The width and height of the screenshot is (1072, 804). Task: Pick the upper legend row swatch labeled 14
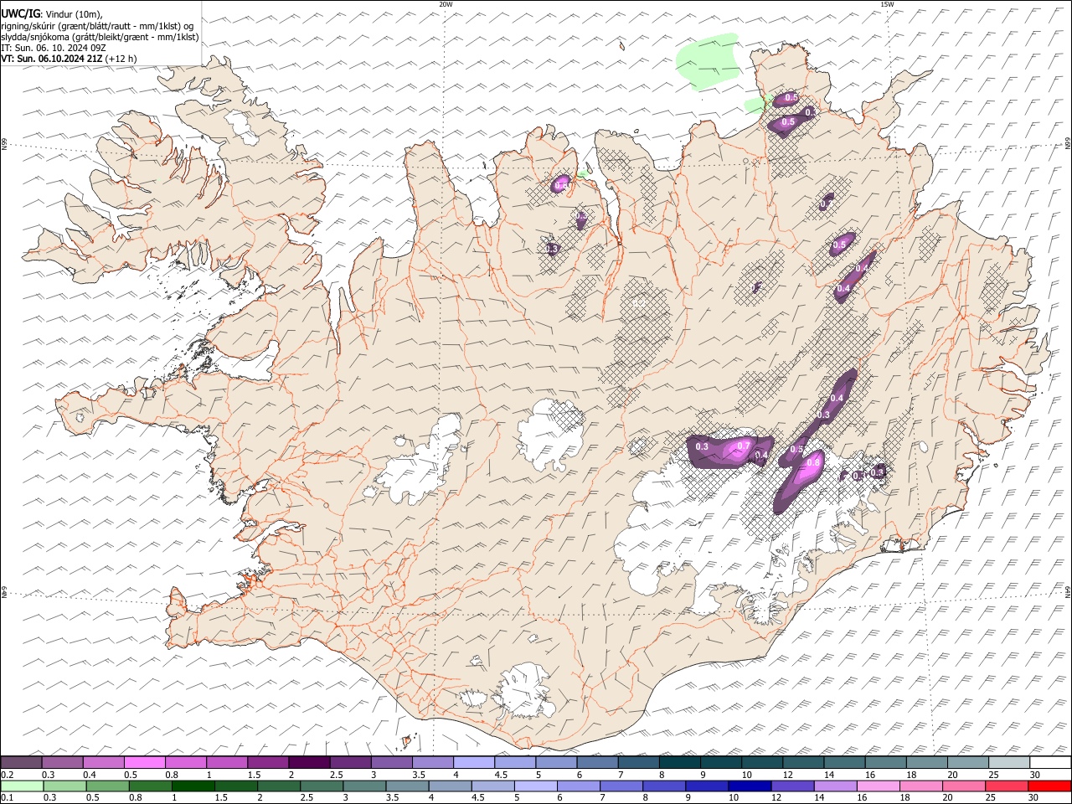click(844, 763)
